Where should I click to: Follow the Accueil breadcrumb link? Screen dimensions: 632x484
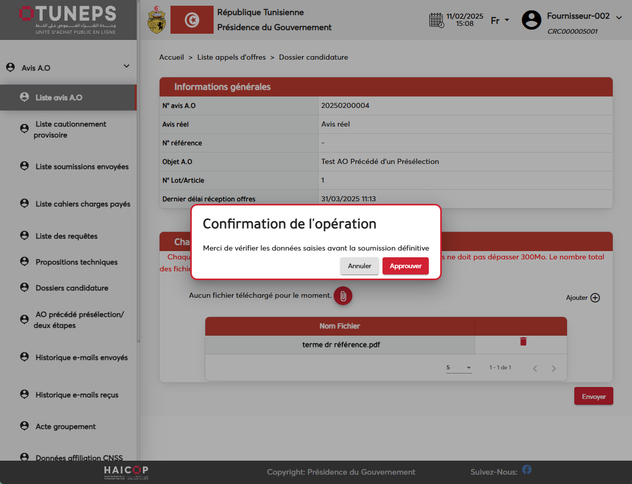point(172,57)
